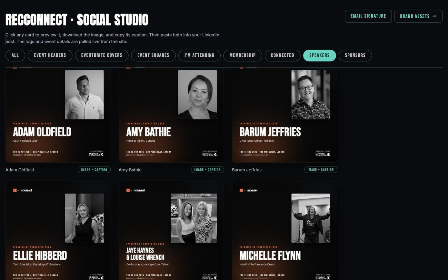Click Adam Oldfield's portrait photo

pyautogui.click(x=84, y=95)
